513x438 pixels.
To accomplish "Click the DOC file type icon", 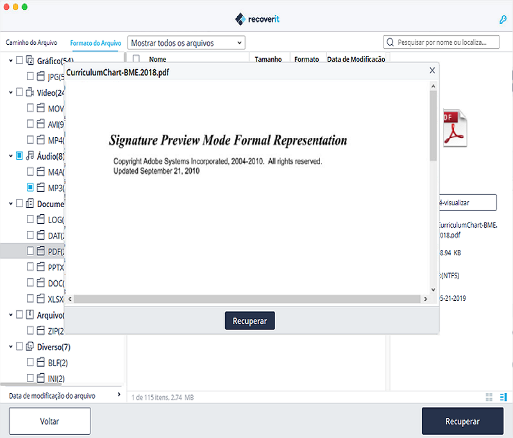I will tap(40, 283).
